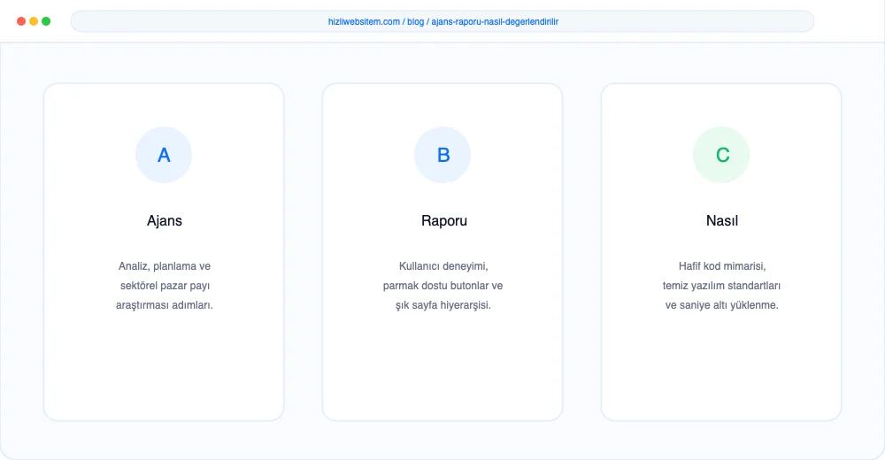Click the text 'sektörel pazar payı'

[x=165, y=286]
